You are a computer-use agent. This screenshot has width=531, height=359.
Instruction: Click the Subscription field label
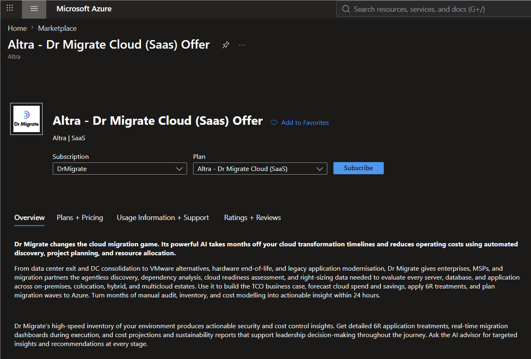point(71,156)
